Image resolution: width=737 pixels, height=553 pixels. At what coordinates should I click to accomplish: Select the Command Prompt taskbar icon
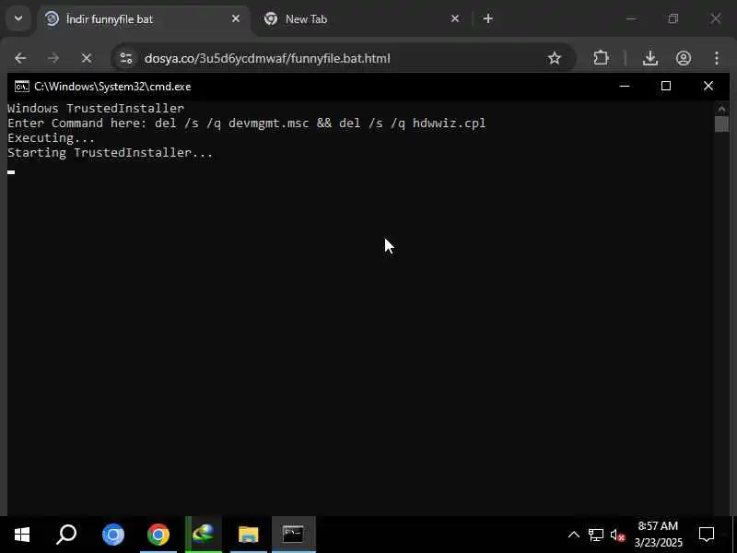(294, 535)
